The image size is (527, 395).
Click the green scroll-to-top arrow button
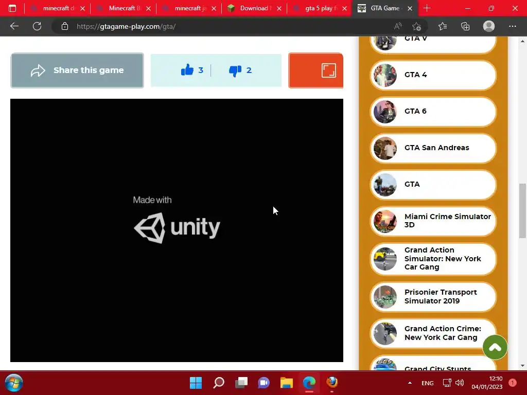(x=495, y=347)
